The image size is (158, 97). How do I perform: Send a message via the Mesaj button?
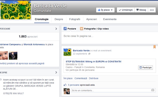click(141, 10)
